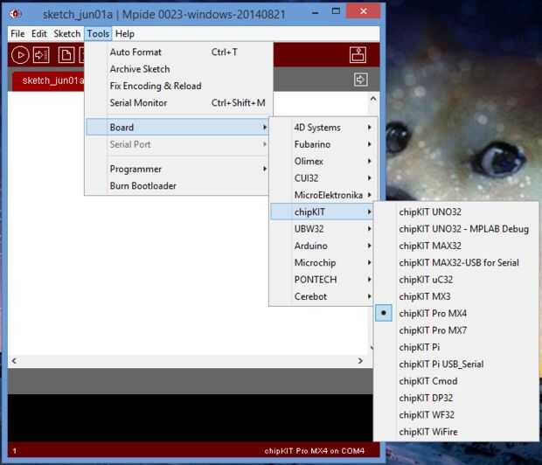Expand the MicroElektronika board group

(x=323, y=195)
